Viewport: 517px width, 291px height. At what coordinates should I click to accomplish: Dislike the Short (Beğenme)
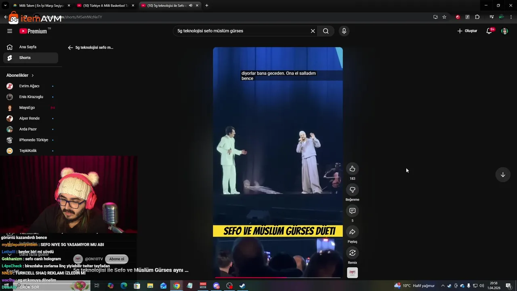352,190
